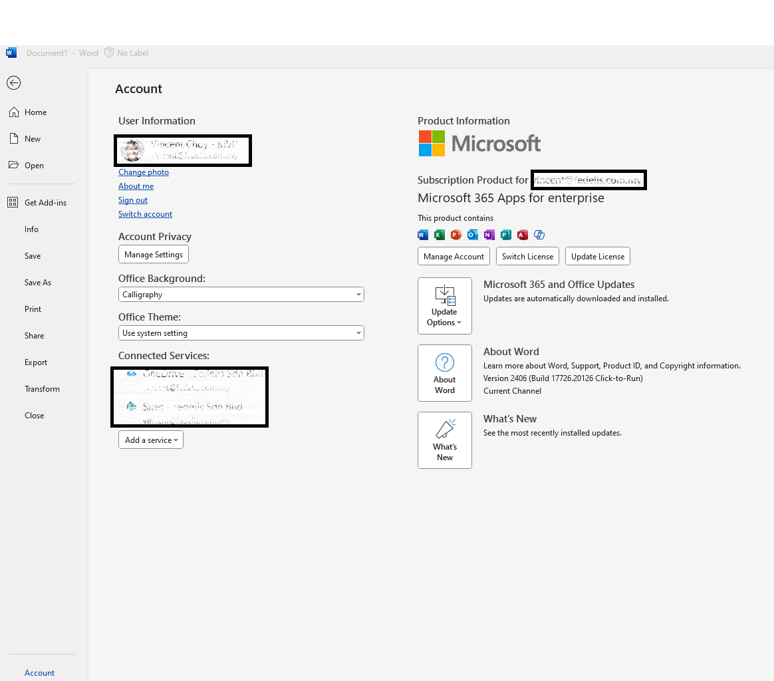Click the 'Current Channel' text
The image size is (774, 681).
click(x=512, y=390)
